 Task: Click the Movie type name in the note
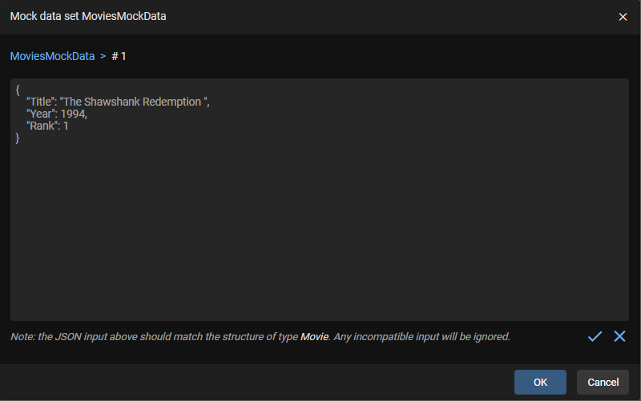(314, 337)
